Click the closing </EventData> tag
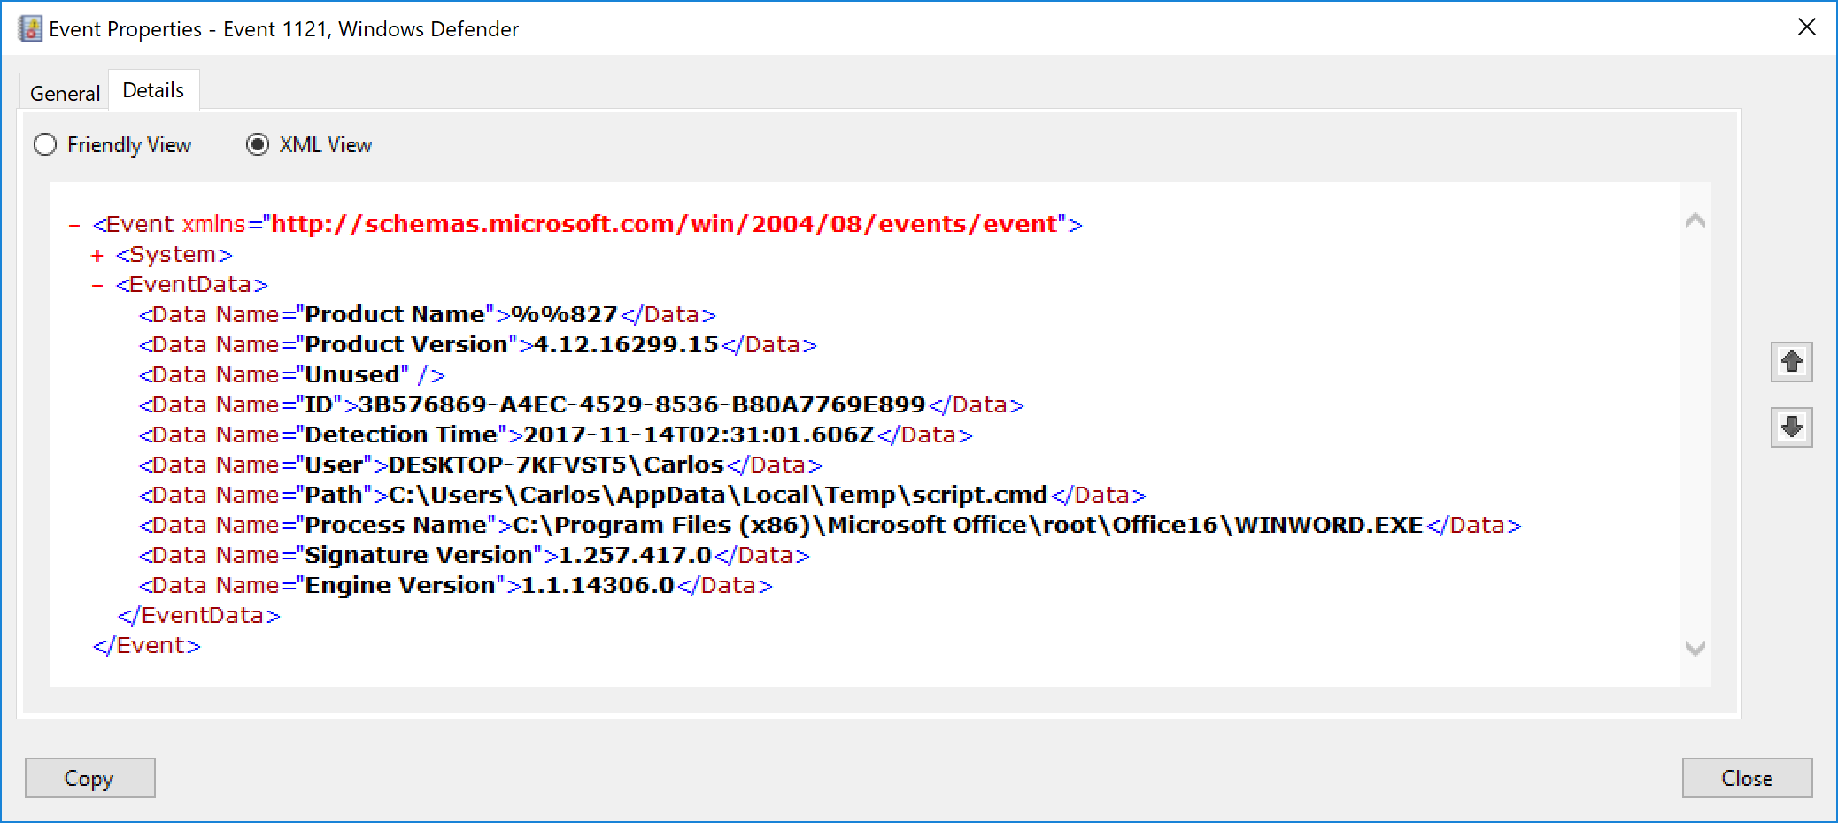1838x823 pixels. coord(199,615)
